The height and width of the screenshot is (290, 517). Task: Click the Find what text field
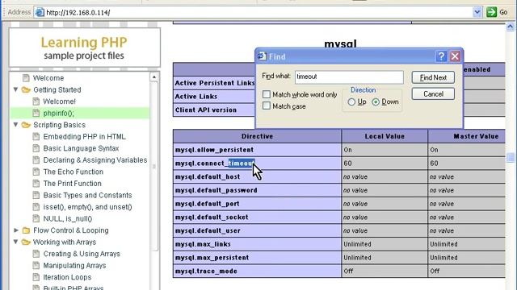[349, 77]
